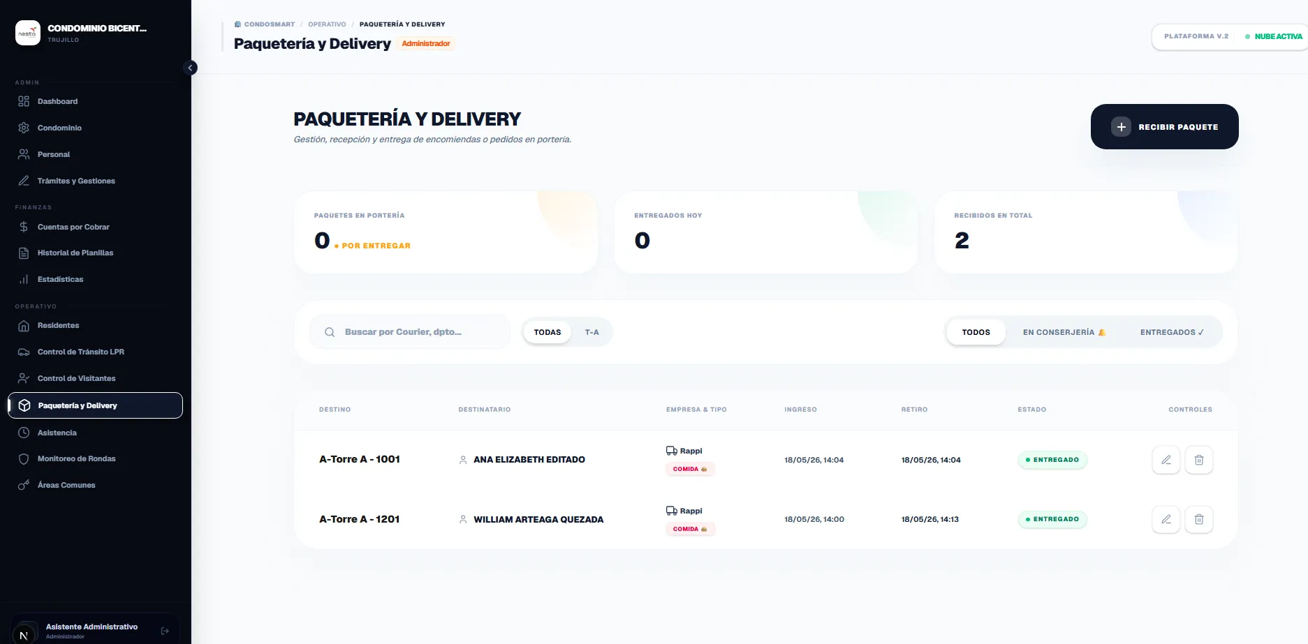
Task: Select the TODAS tower filter
Action: 548,332
